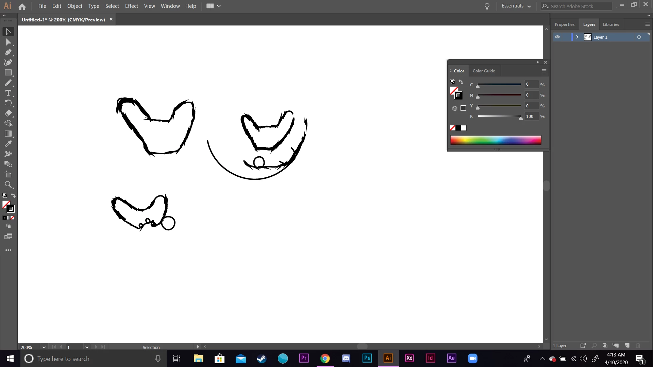Image resolution: width=653 pixels, height=367 pixels.
Task: Choose the Rectangle tool
Action: click(x=8, y=73)
